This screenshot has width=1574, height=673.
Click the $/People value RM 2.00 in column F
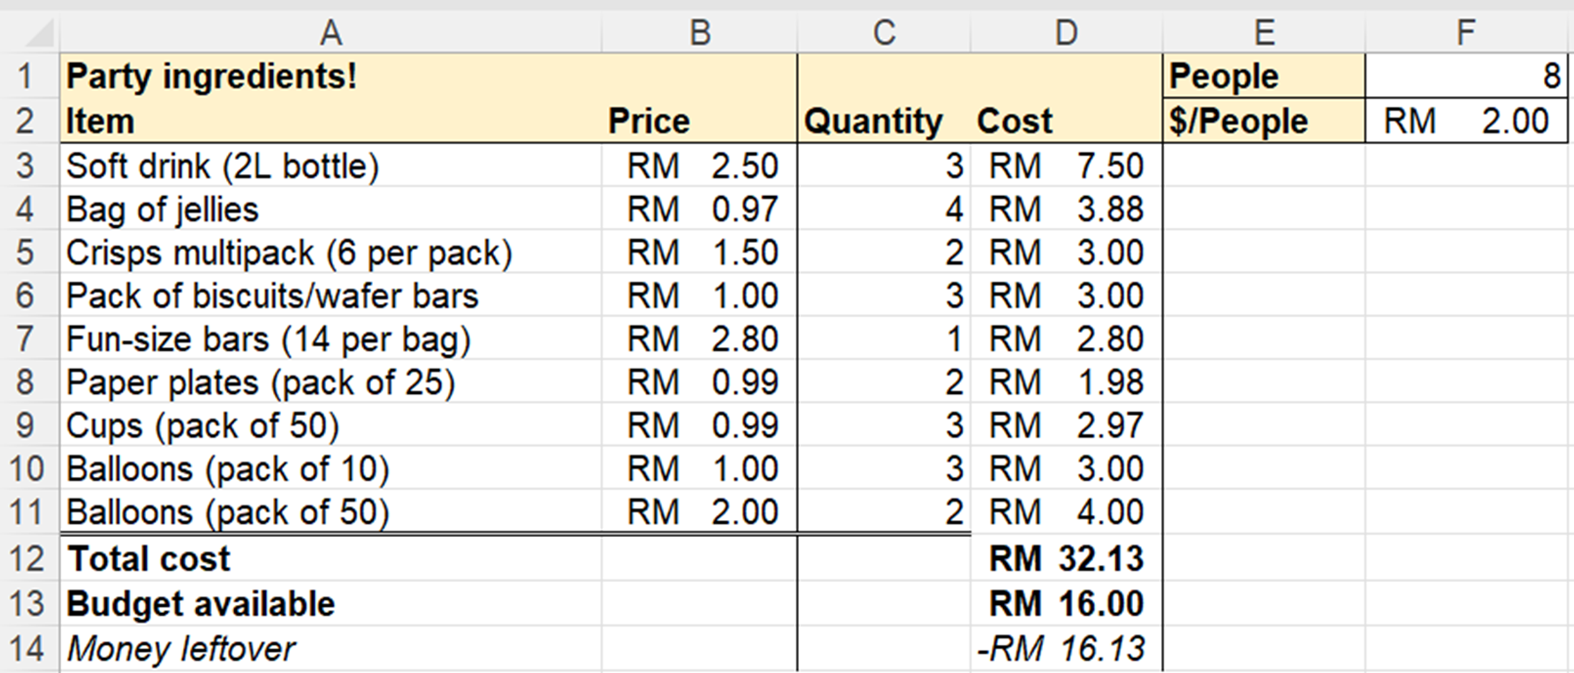[1466, 121]
